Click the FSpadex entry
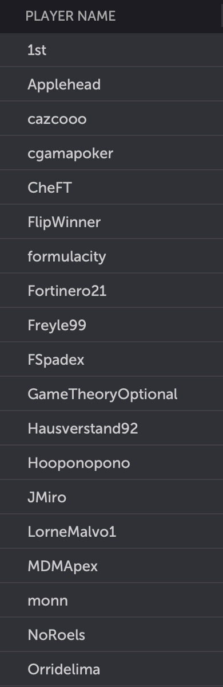This screenshot has height=687, width=223. [111, 360]
